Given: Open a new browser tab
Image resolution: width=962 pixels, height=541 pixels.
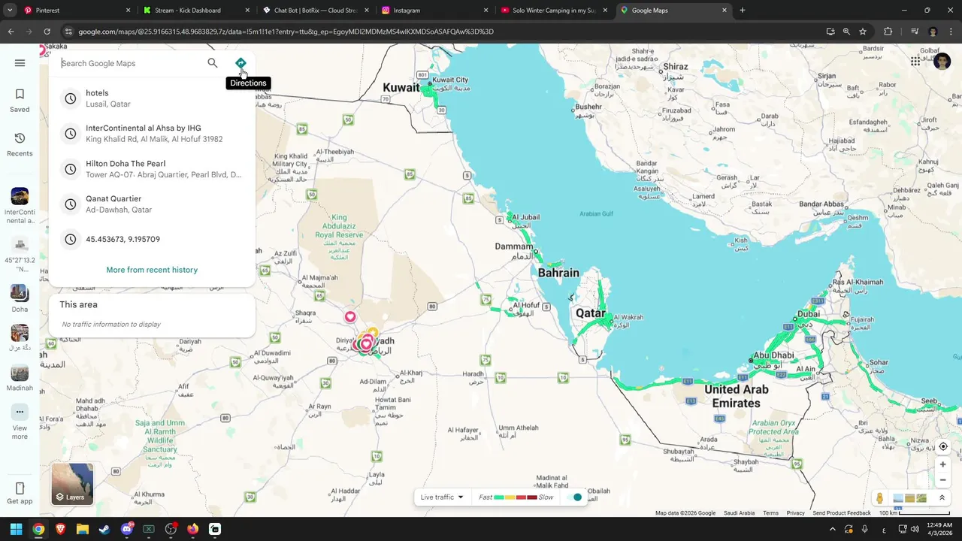Looking at the screenshot, I should [x=743, y=11].
